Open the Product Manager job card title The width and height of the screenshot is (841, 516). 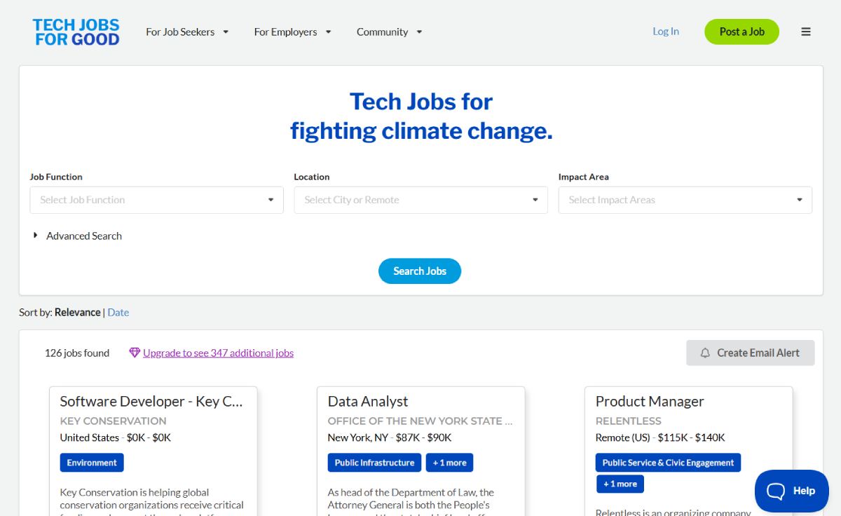pos(650,401)
